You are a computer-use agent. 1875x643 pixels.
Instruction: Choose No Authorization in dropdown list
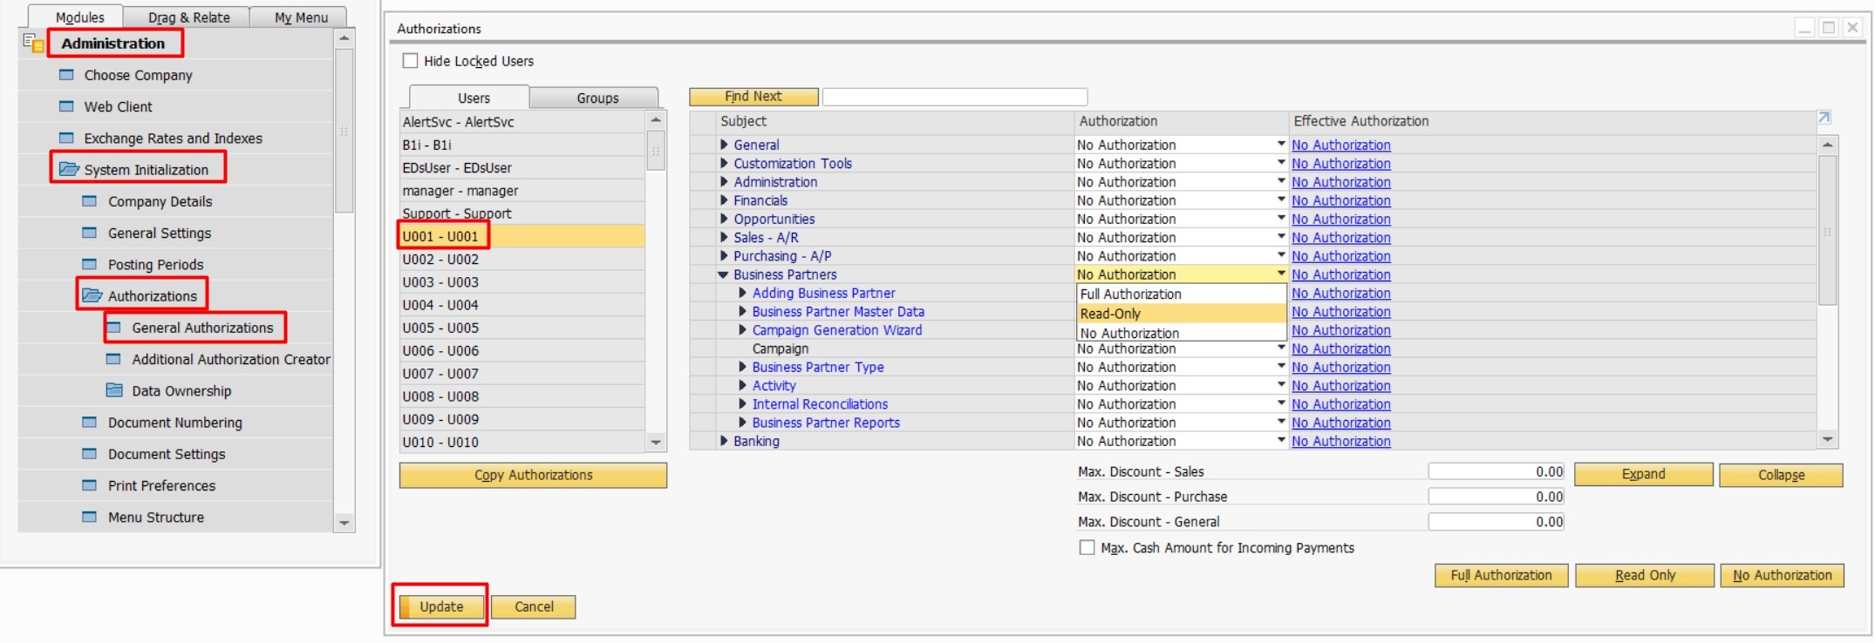1182,333
